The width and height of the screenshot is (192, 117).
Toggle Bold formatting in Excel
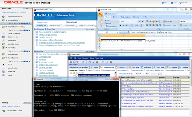click(x=121, y=25)
